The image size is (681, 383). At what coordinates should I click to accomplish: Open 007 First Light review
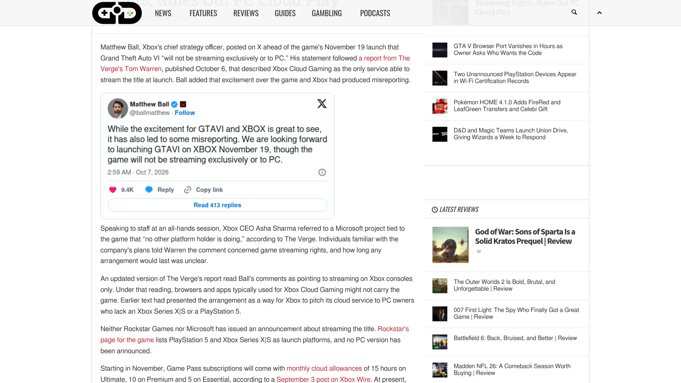click(516, 313)
